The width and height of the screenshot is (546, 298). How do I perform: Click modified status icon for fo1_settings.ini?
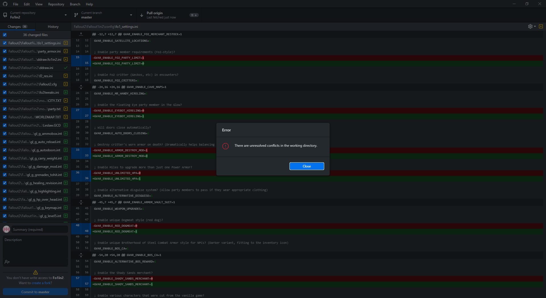tap(66, 43)
